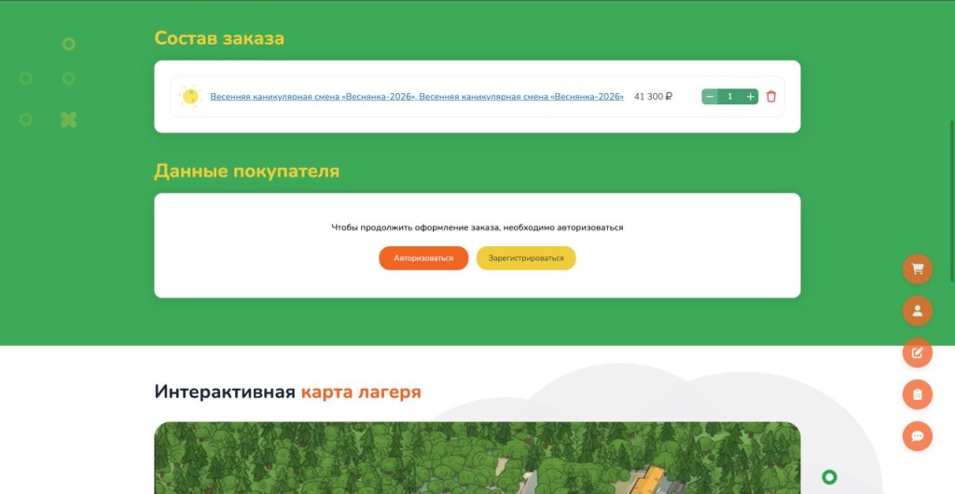Open the floating chat bubble icon
This screenshot has height=494, width=955.
pos(917,435)
